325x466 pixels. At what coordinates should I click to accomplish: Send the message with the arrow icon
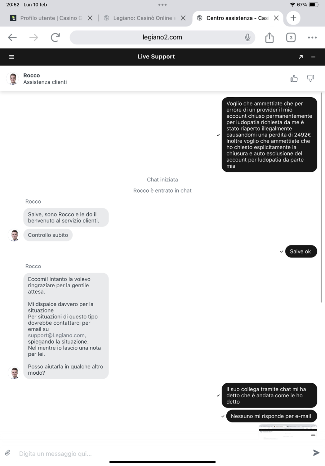click(x=316, y=453)
